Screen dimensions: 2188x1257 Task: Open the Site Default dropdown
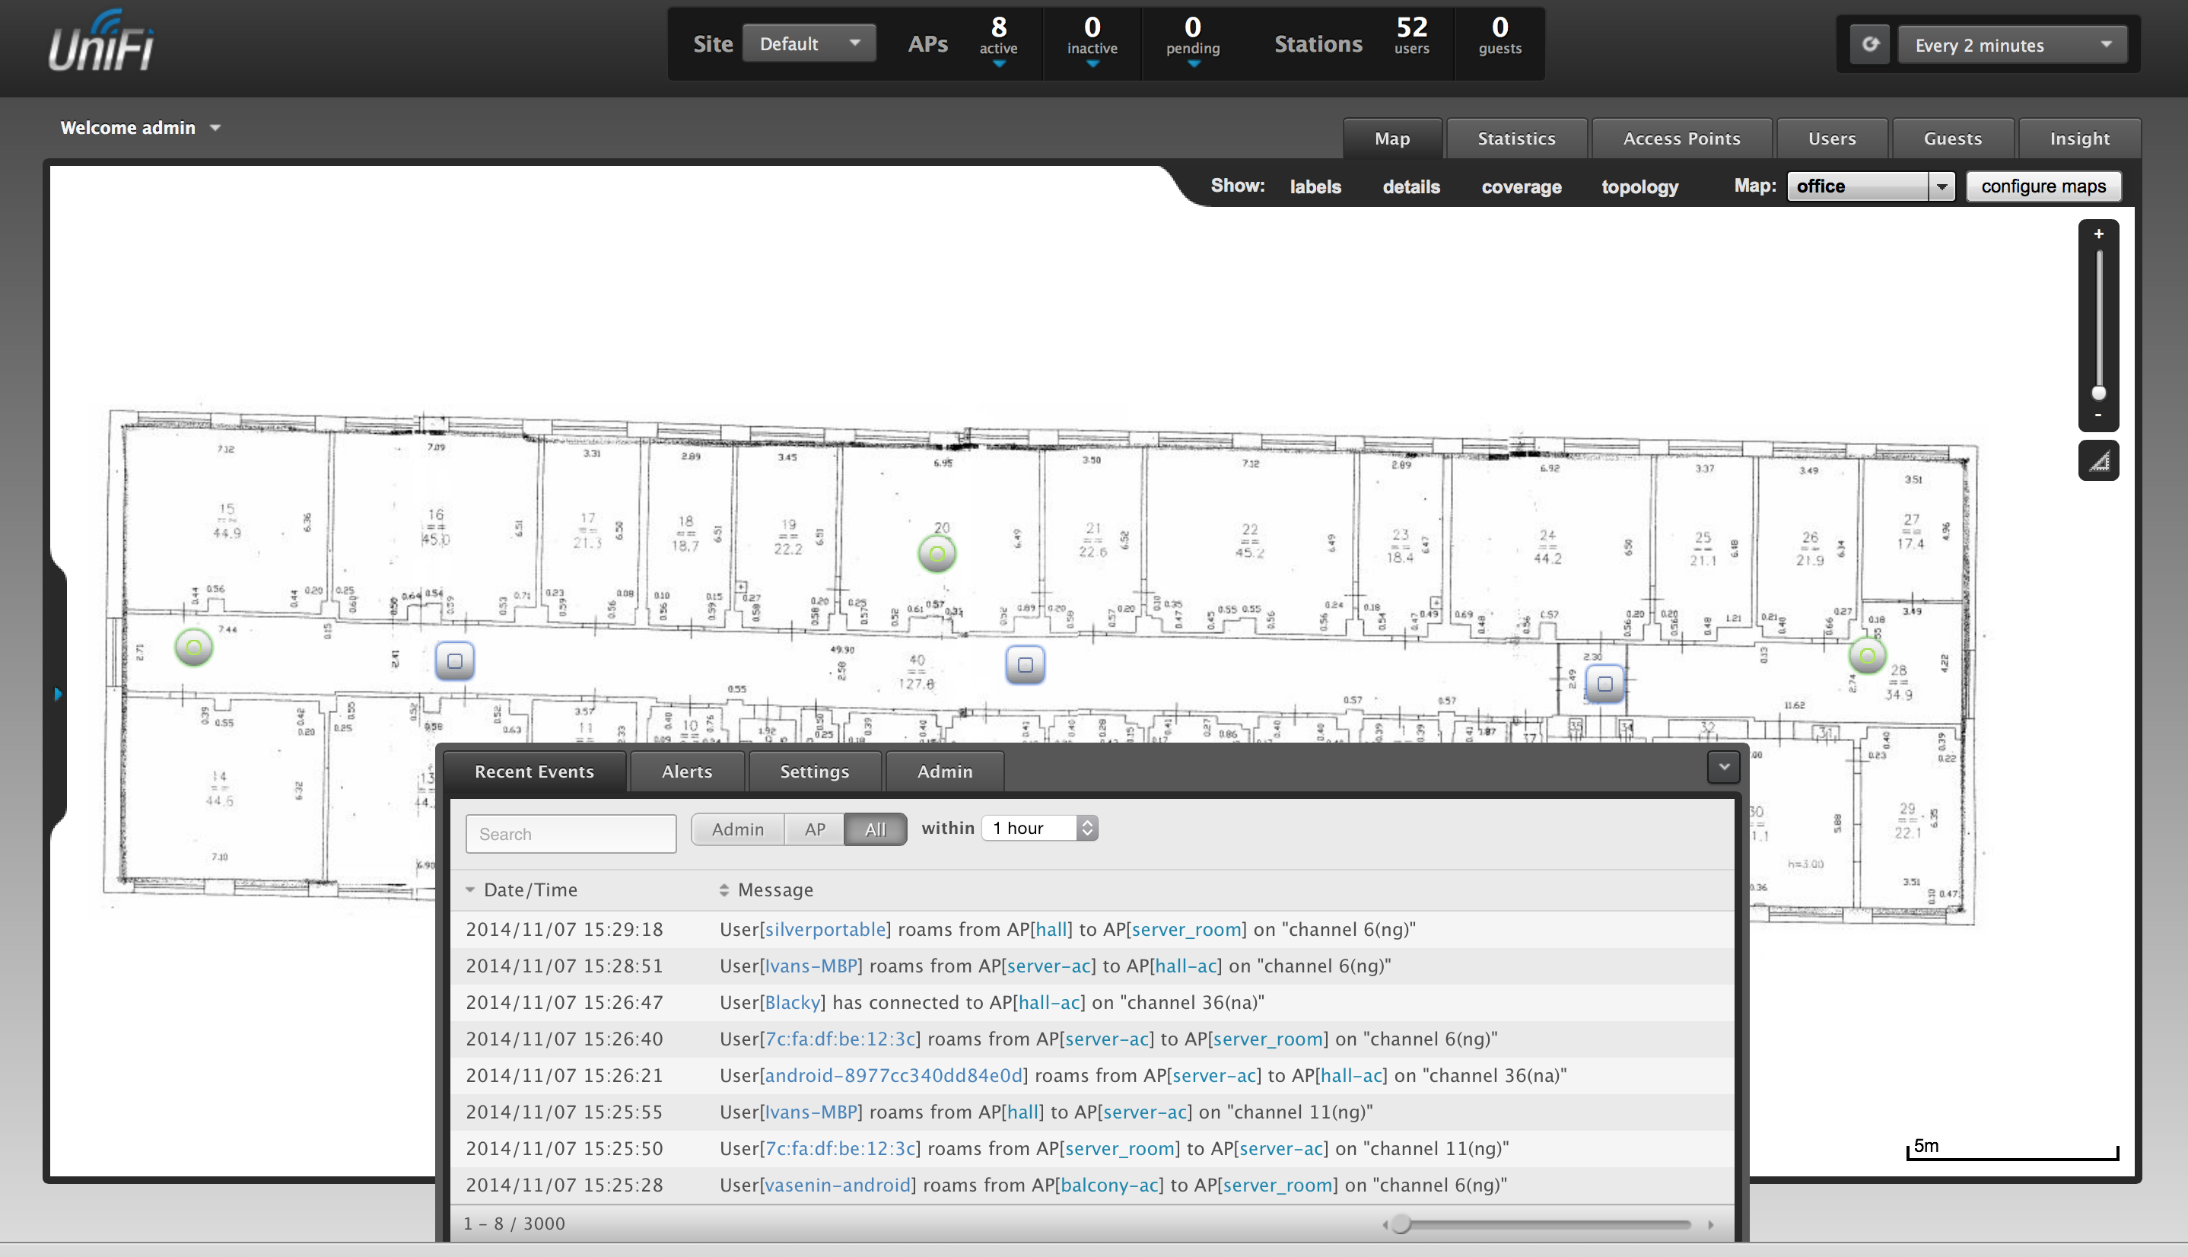(x=808, y=44)
